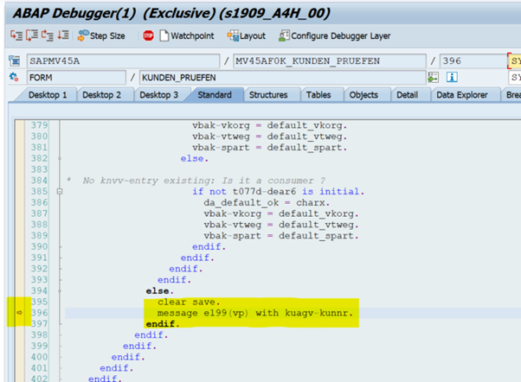Click the yellow current-line arrow at line 396
Viewport: 521px width, 382px height.
tap(20, 313)
